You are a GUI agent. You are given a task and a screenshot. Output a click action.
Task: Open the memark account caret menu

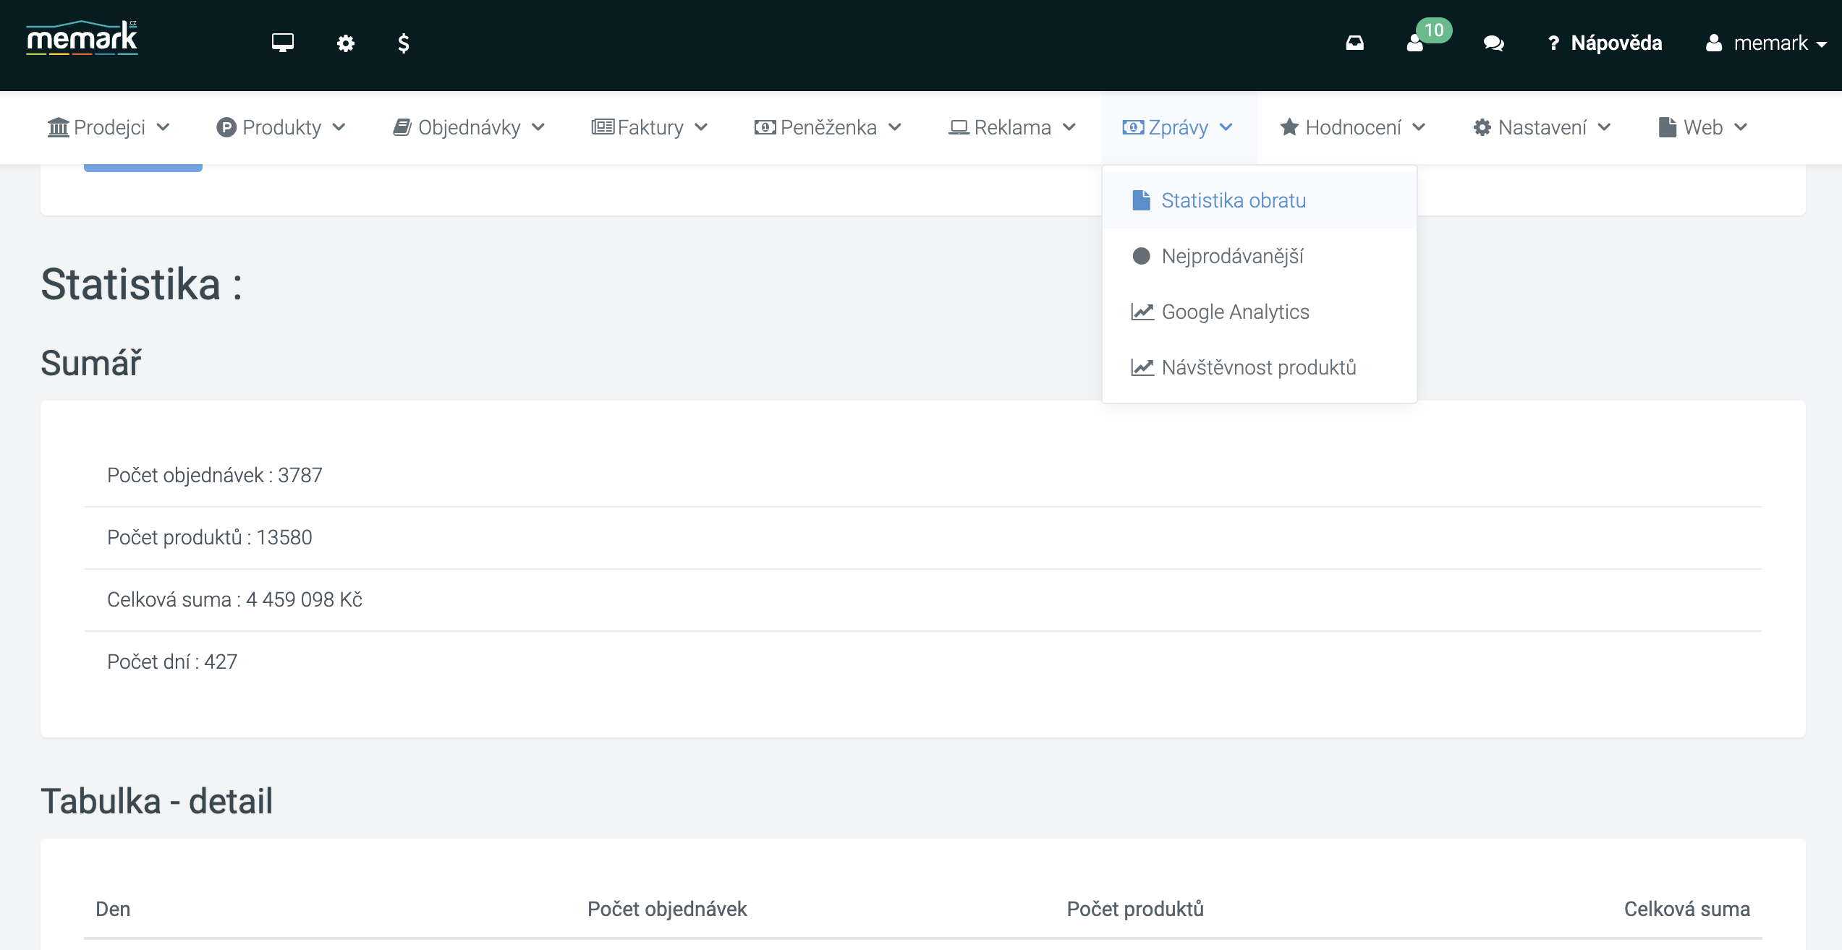tap(1821, 45)
